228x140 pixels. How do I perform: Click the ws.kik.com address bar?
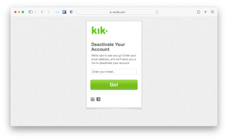[x=117, y=12]
